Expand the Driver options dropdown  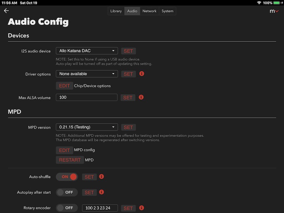[87, 74]
